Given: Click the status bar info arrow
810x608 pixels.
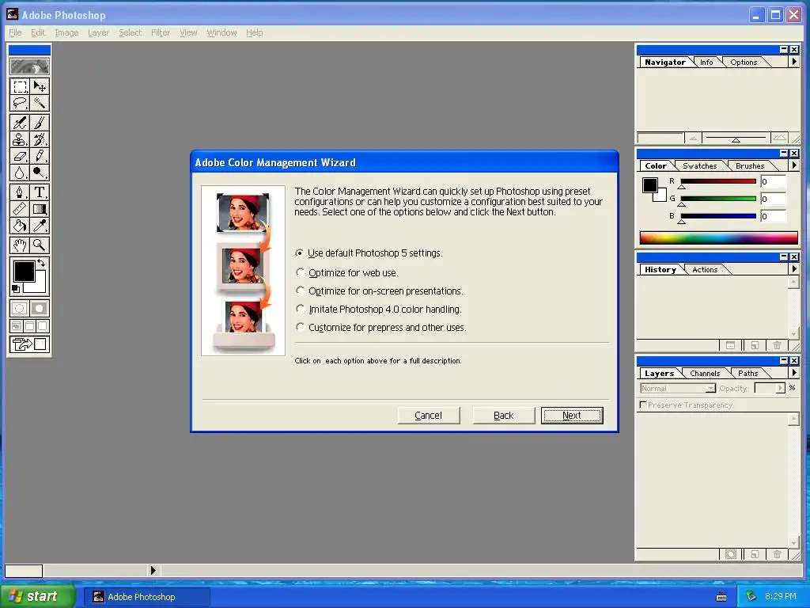Looking at the screenshot, I should [153, 570].
